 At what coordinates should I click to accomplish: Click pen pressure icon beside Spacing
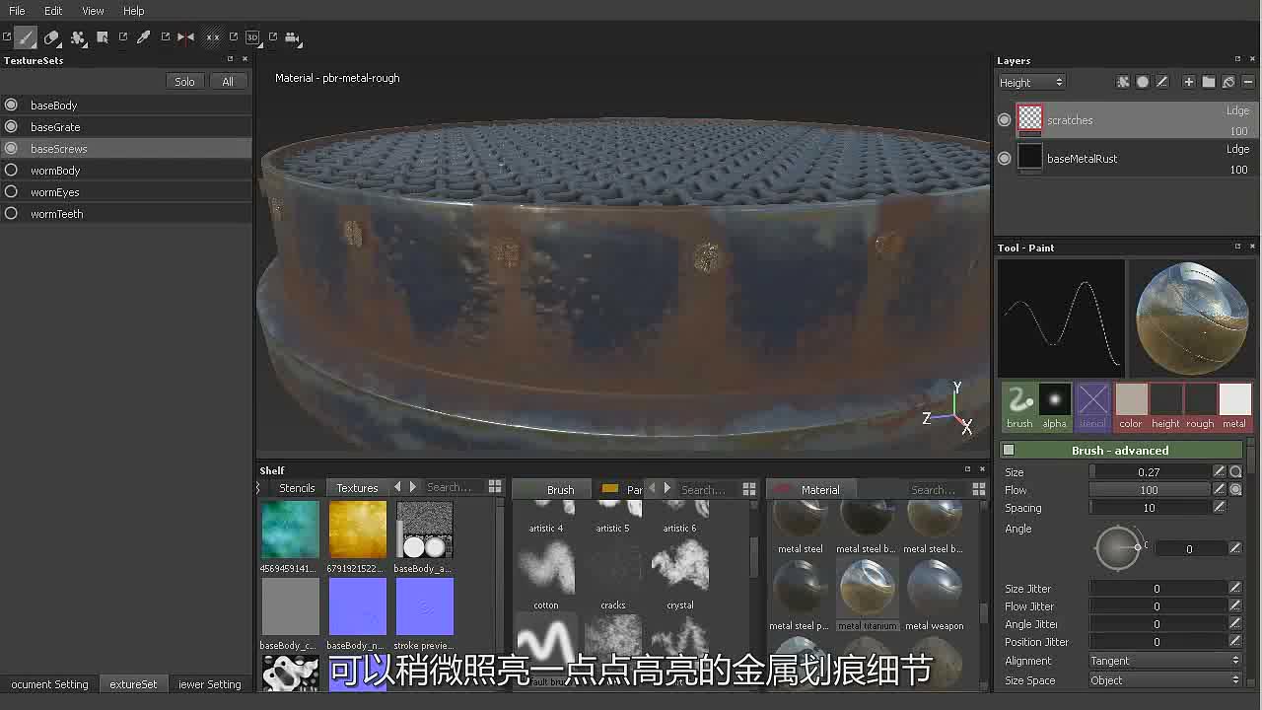[1220, 508]
